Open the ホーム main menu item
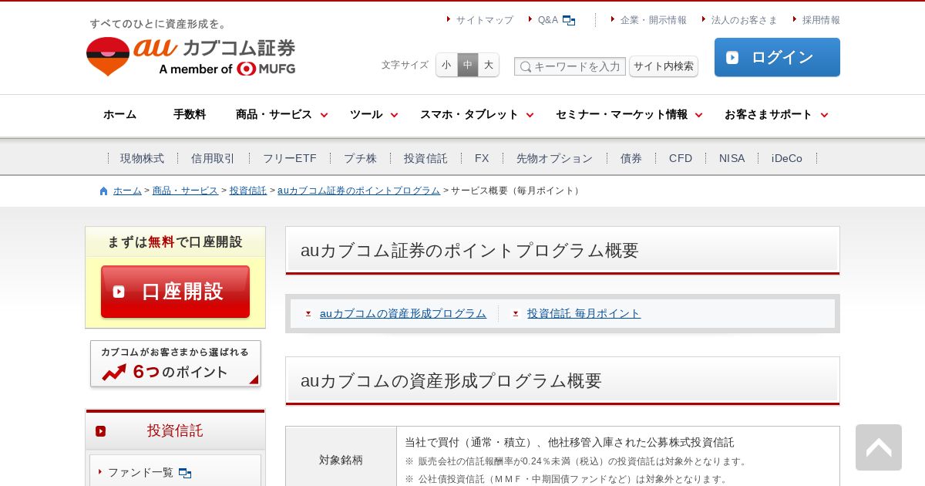The width and height of the screenshot is (925, 486). 119,114
